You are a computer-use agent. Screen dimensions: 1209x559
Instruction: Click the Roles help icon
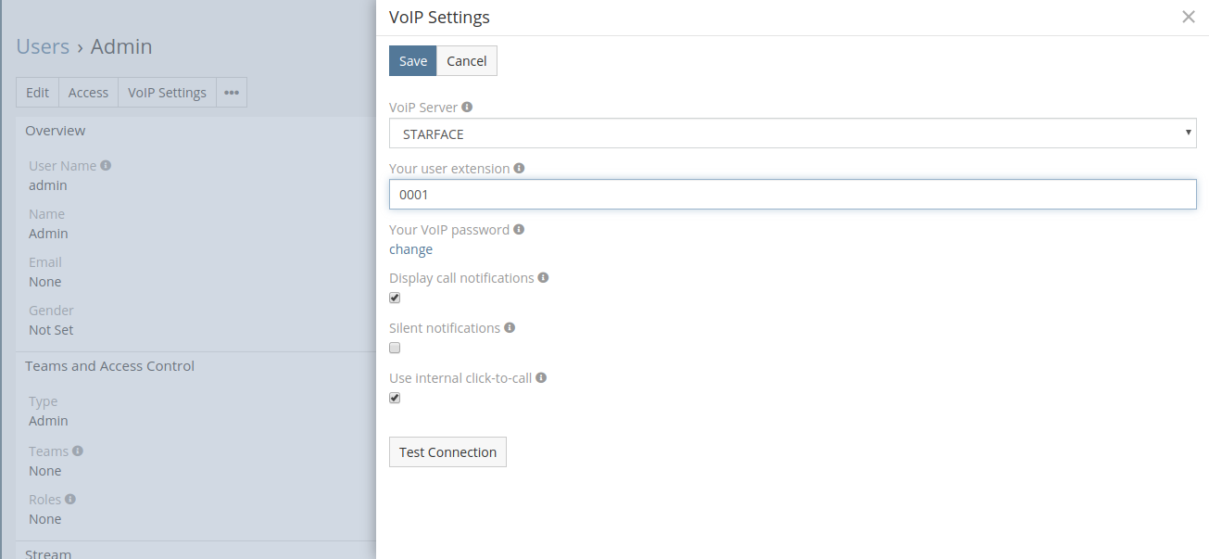(70, 499)
